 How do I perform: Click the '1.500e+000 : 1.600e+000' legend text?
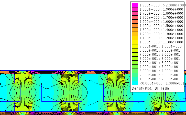[x=161, y=22]
